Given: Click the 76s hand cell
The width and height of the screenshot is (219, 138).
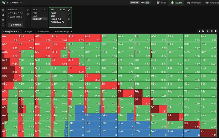Looking at the screenshot, I should click(x=142, y=93).
